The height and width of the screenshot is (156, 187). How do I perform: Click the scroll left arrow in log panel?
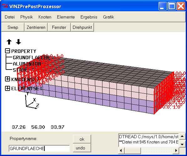[121, 150]
